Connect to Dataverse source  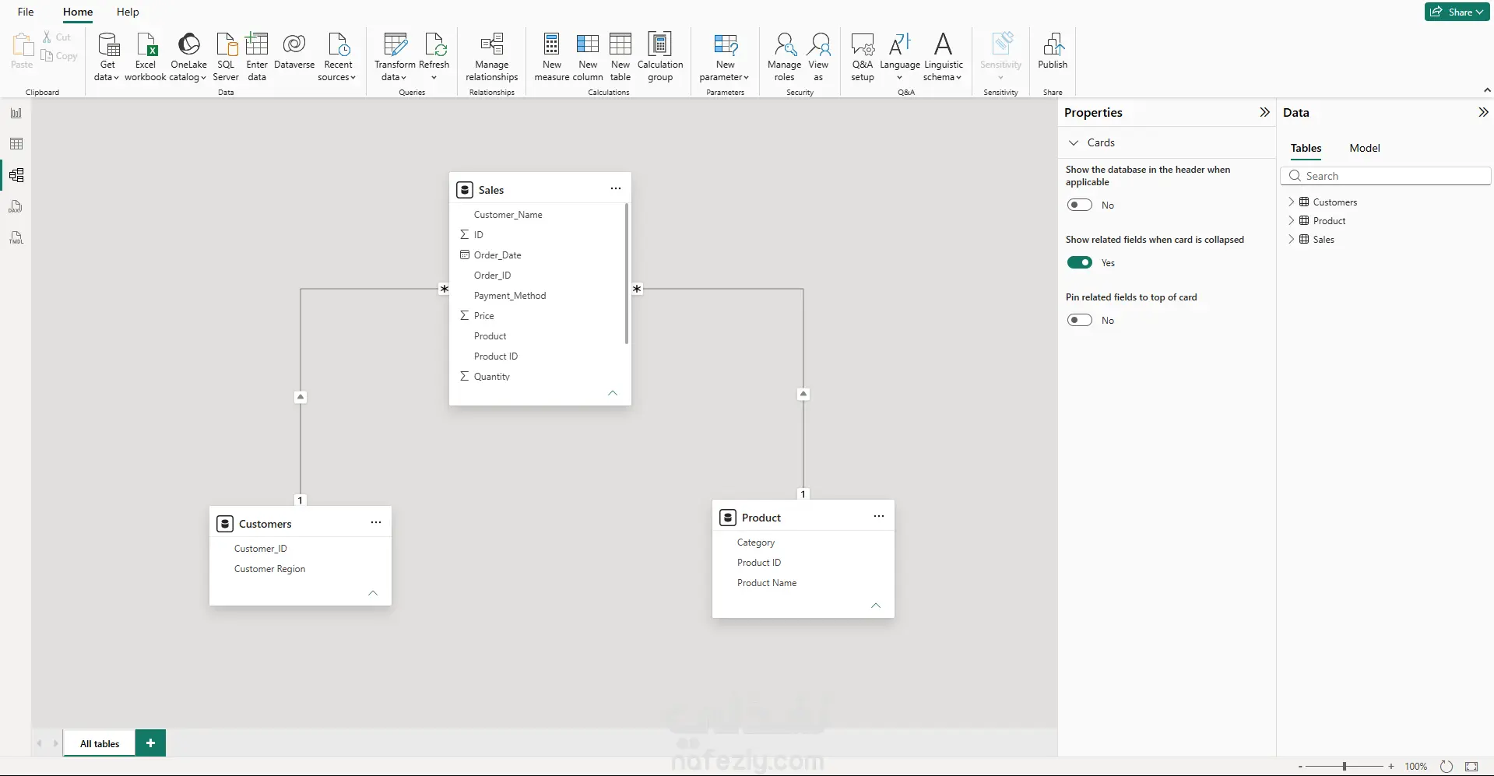(x=294, y=51)
